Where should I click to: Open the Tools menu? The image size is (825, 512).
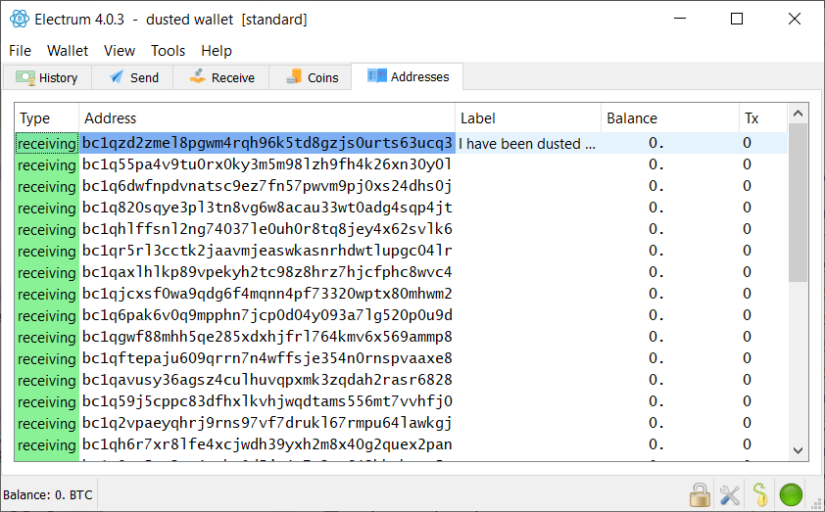point(168,51)
